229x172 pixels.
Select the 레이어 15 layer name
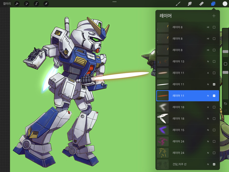[x=178, y=130]
